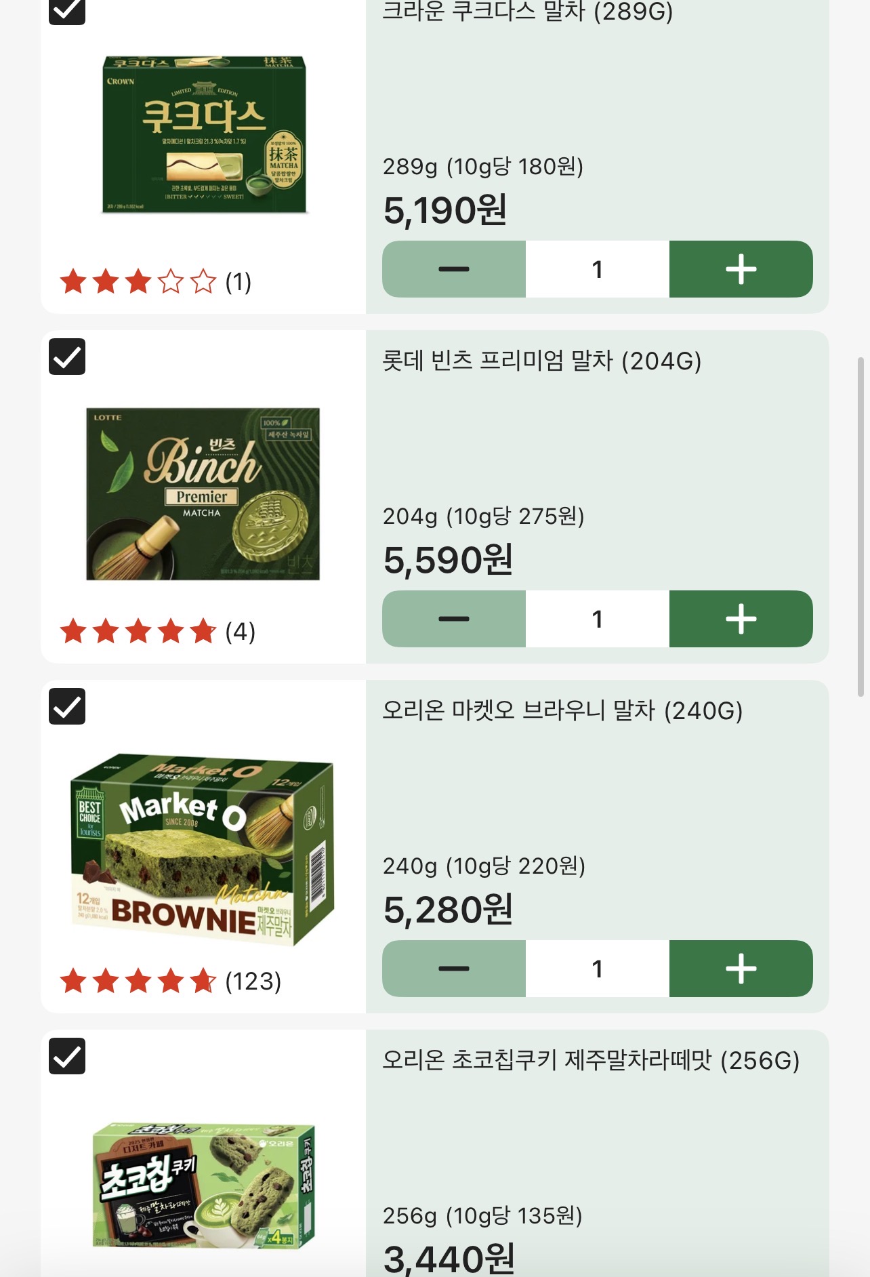Open the 쿠크다스 matcha product image
Viewport: 870px width, 1277px height.
204,135
